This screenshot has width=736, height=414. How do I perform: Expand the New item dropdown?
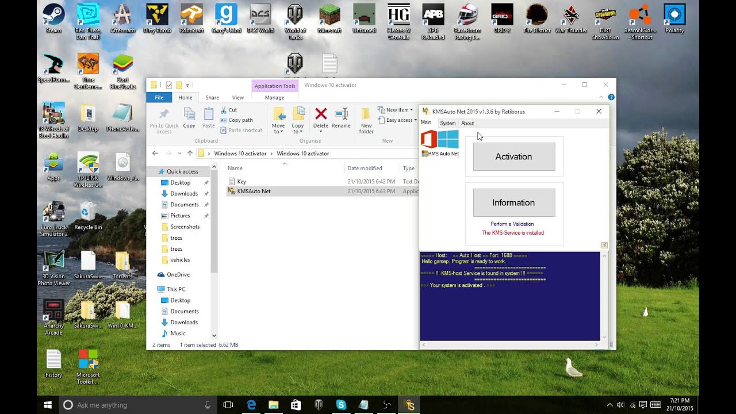[x=396, y=110]
